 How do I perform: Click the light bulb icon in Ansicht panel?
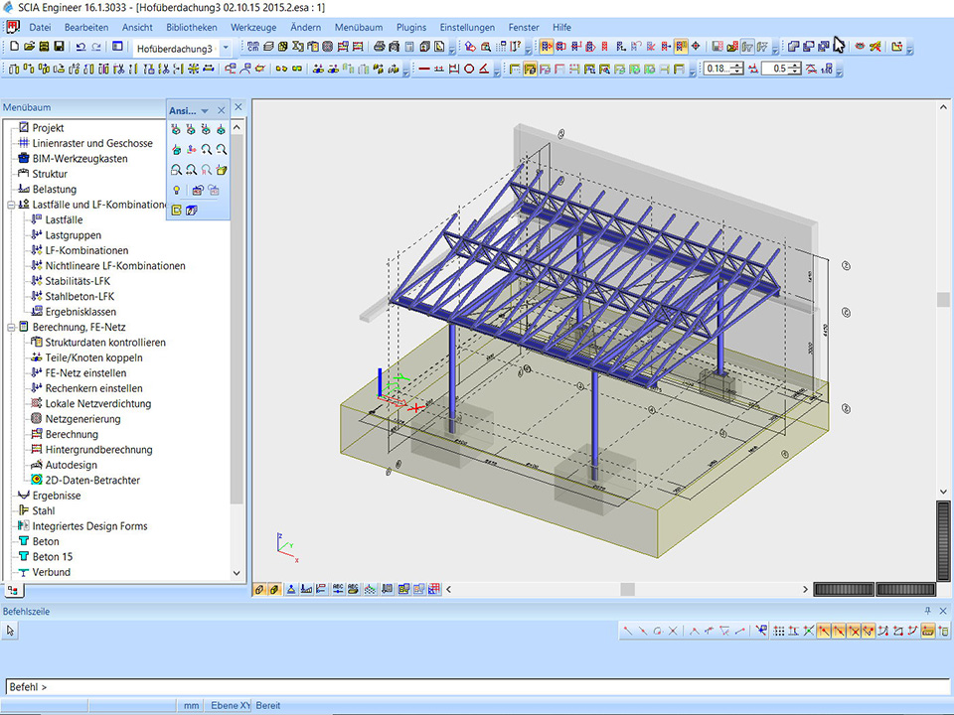176,190
